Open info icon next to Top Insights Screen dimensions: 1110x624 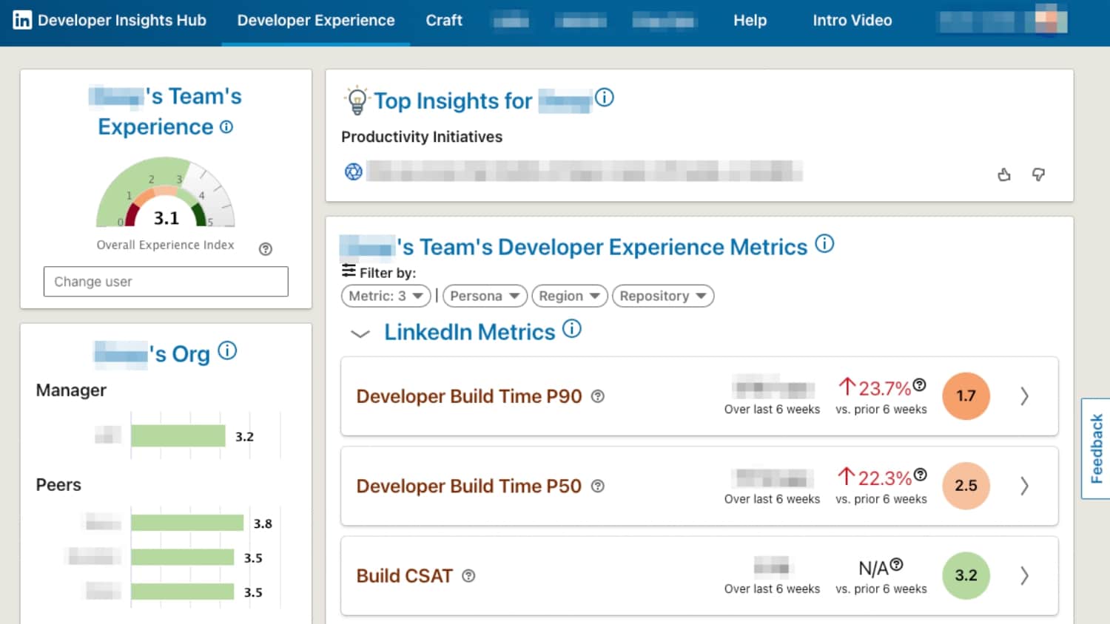click(x=605, y=98)
